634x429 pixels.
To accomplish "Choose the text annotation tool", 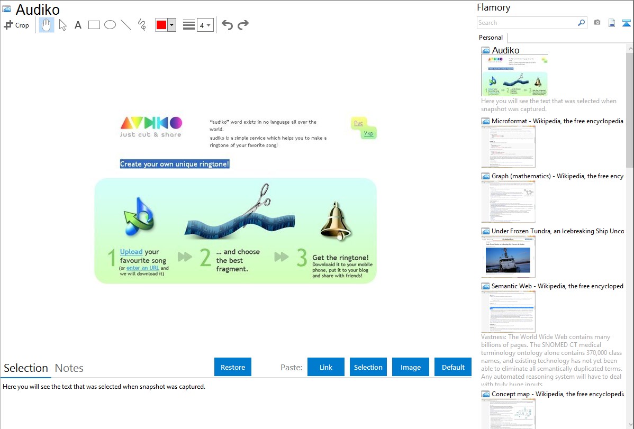I will click(x=78, y=25).
